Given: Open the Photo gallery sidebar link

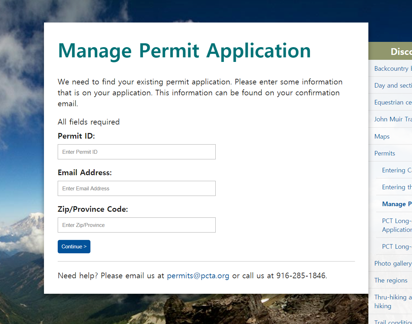Looking at the screenshot, I should pyautogui.click(x=393, y=263).
